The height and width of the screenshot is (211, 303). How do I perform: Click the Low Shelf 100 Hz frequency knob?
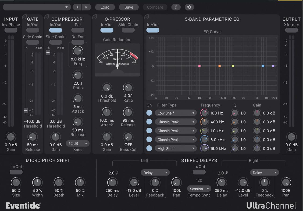(204, 113)
